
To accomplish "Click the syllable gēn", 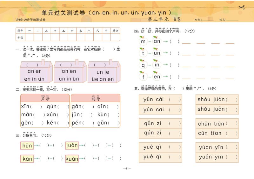I will coord(26,123).
